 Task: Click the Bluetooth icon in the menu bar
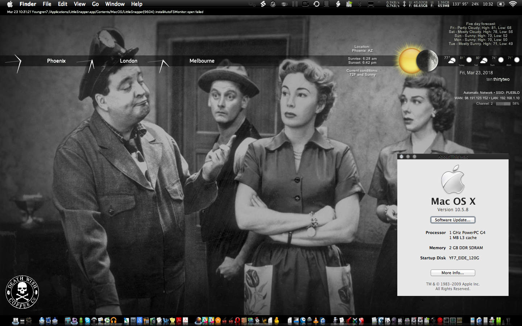point(360,4)
